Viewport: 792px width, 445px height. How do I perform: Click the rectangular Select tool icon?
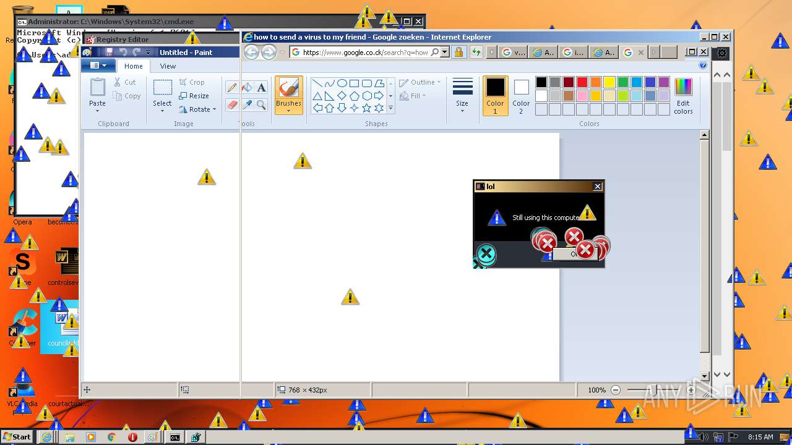point(162,87)
